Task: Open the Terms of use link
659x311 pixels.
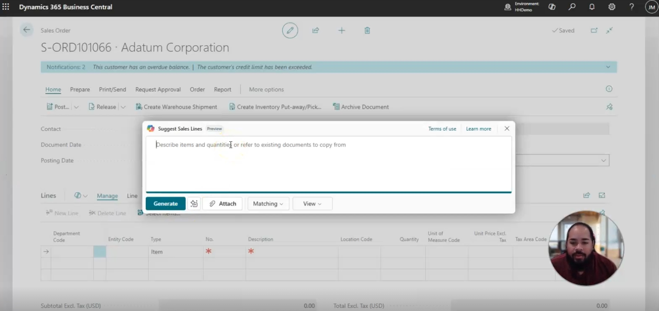Action: [x=442, y=129]
